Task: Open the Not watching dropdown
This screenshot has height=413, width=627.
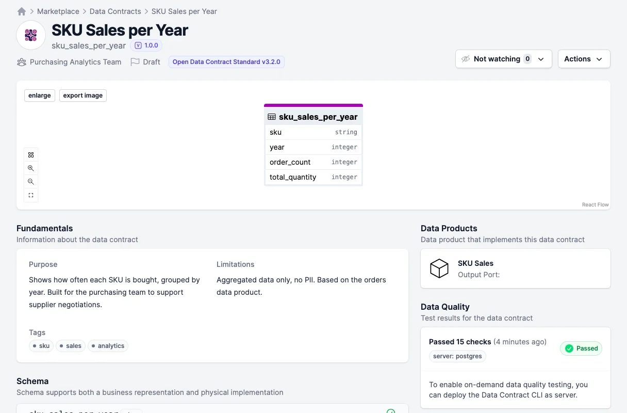Action: click(x=504, y=59)
